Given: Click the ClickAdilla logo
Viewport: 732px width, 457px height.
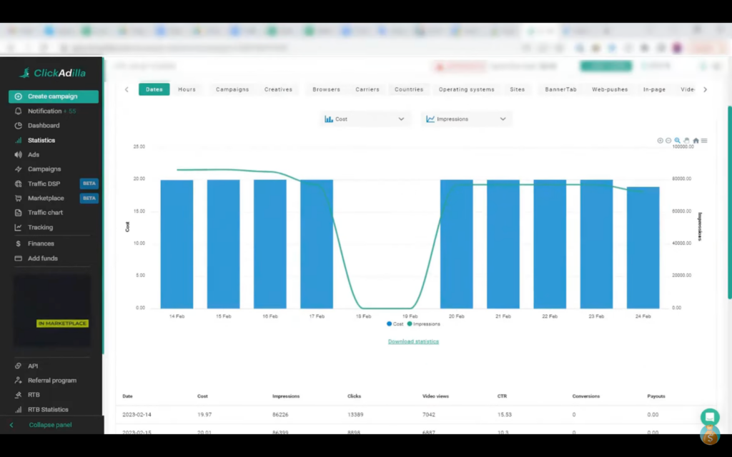Looking at the screenshot, I should tap(53, 73).
